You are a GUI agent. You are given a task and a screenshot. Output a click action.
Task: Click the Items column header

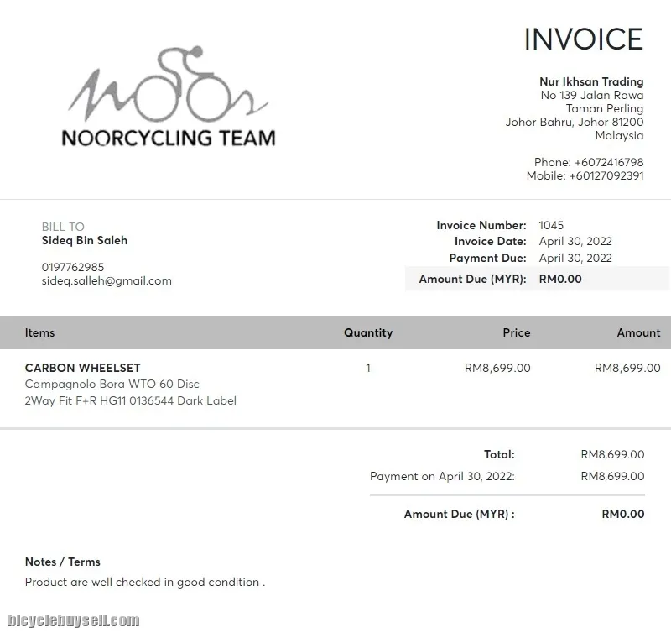point(39,332)
